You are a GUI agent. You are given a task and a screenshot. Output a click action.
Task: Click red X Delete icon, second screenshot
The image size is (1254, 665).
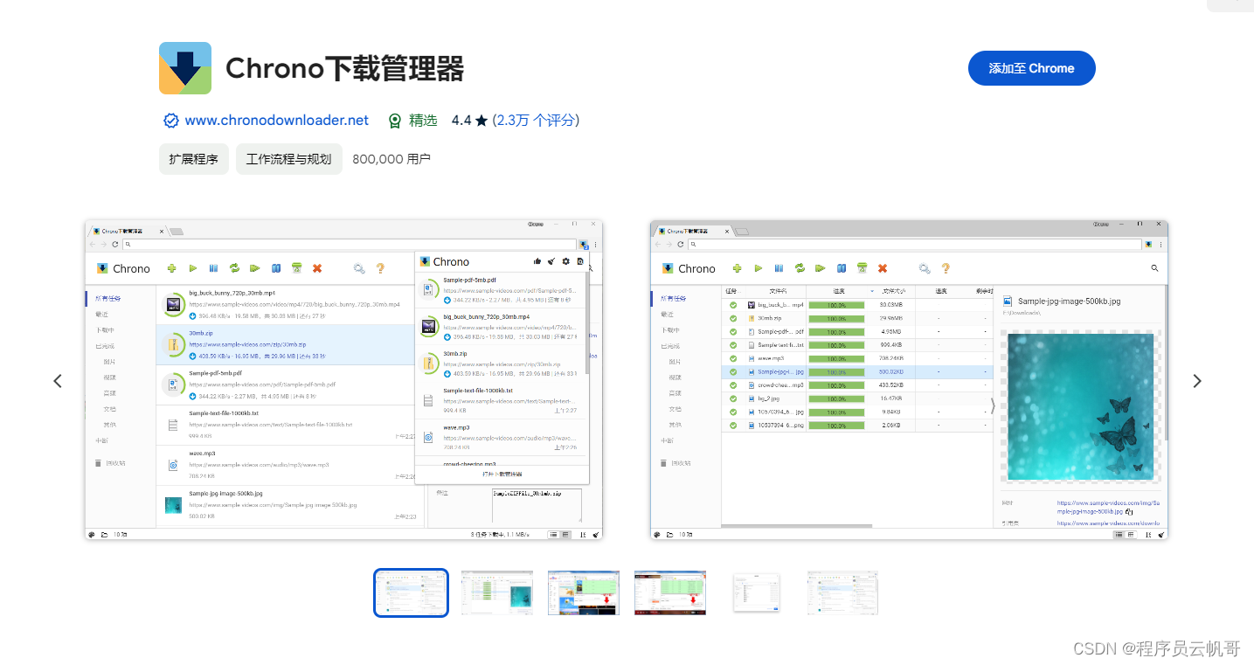tap(883, 268)
